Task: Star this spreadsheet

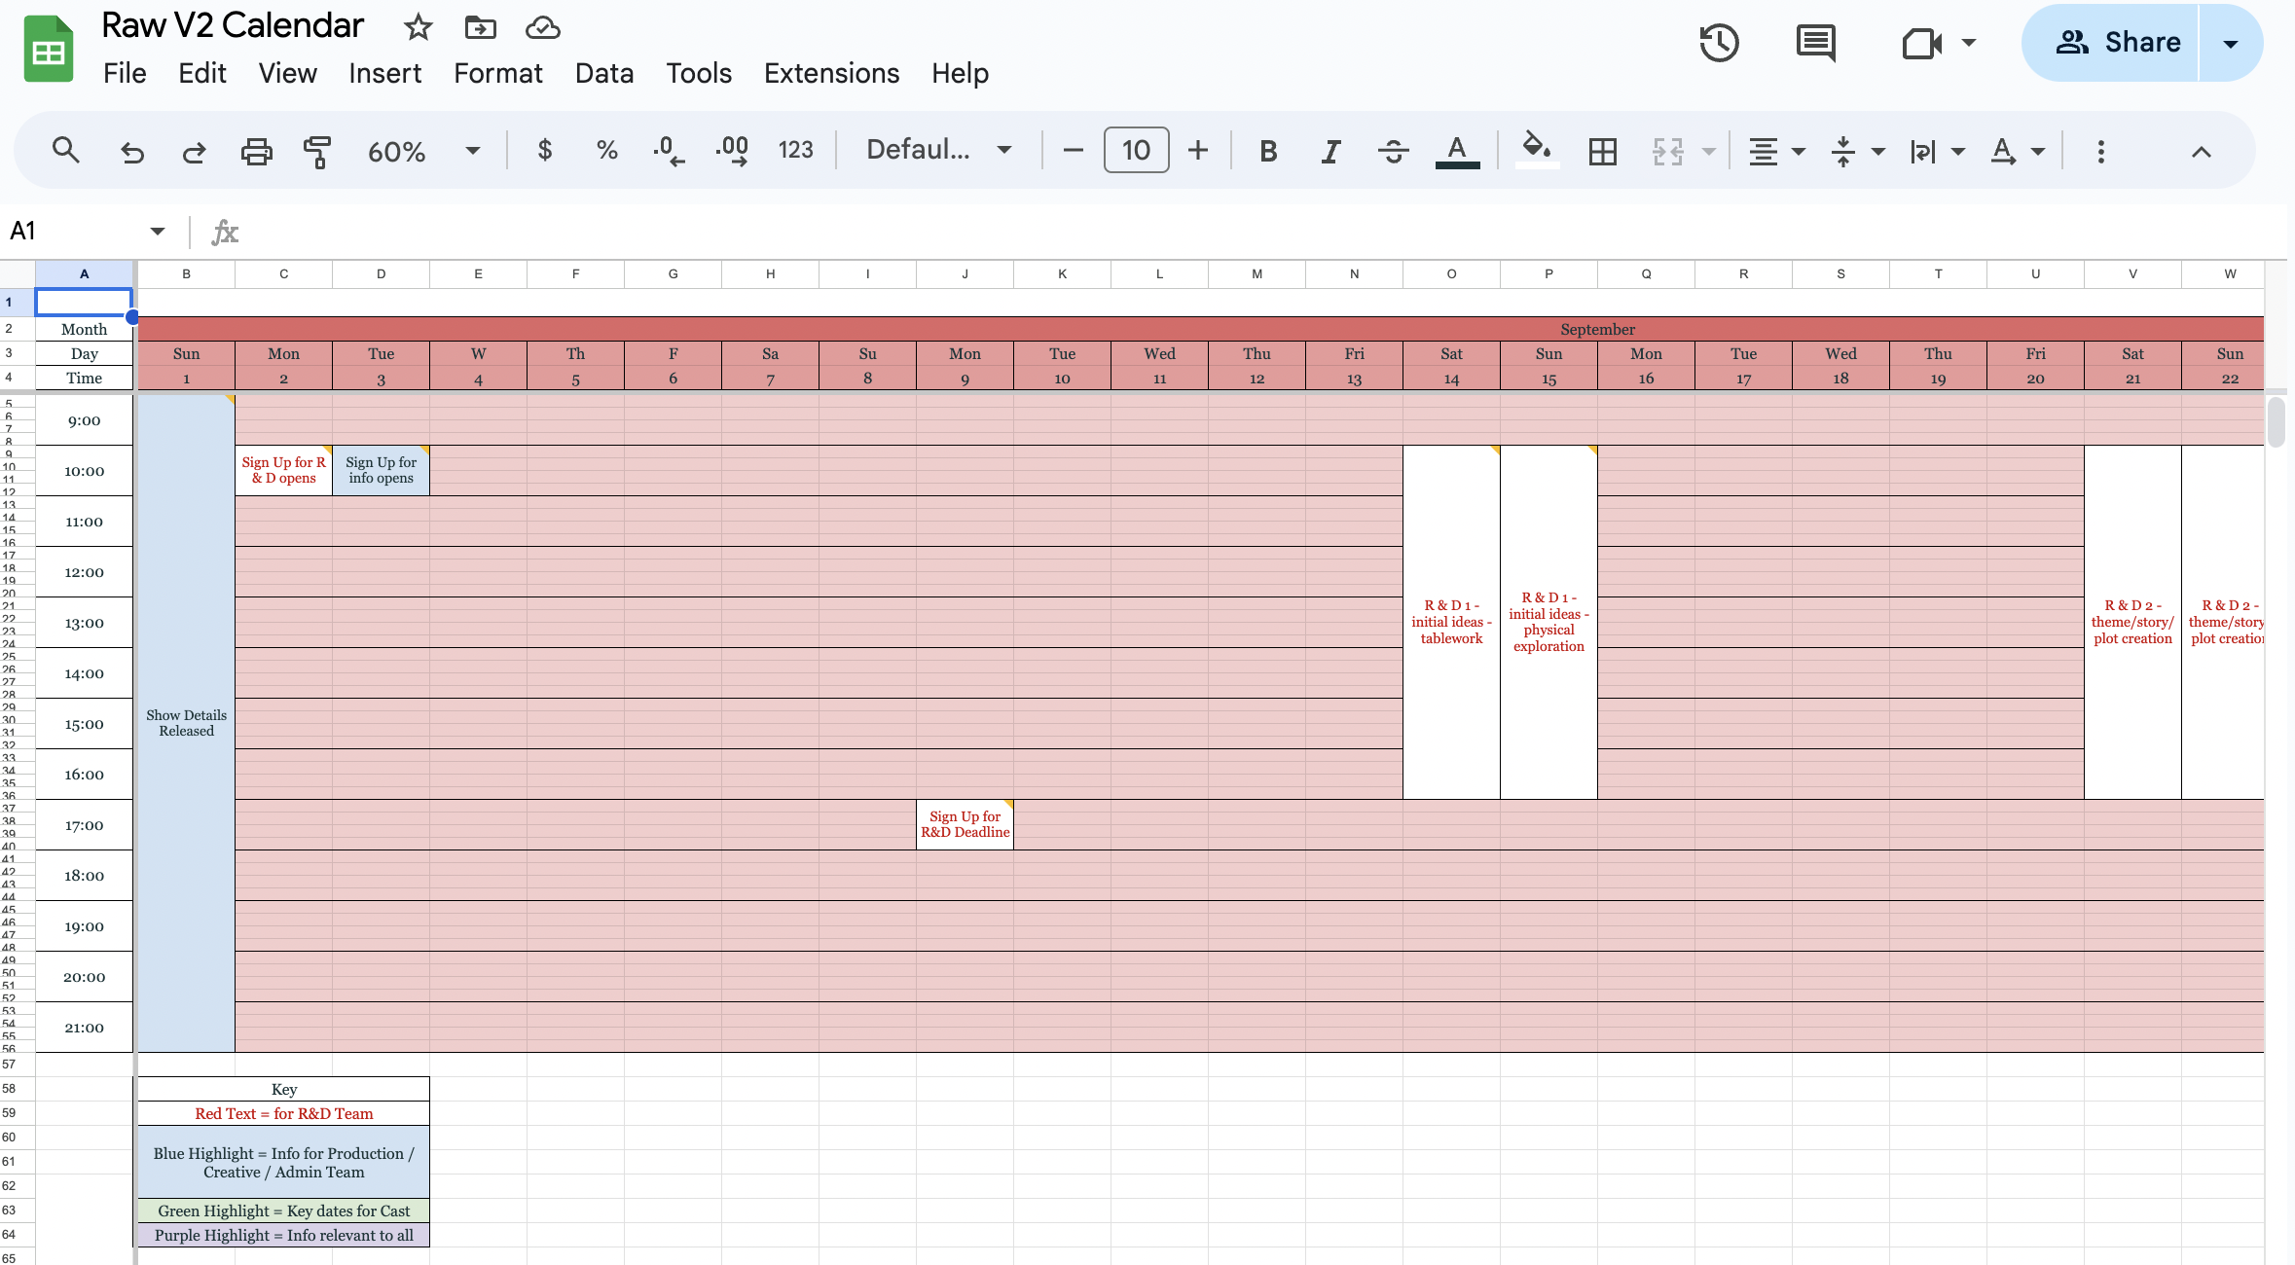Action: tap(418, 27)
